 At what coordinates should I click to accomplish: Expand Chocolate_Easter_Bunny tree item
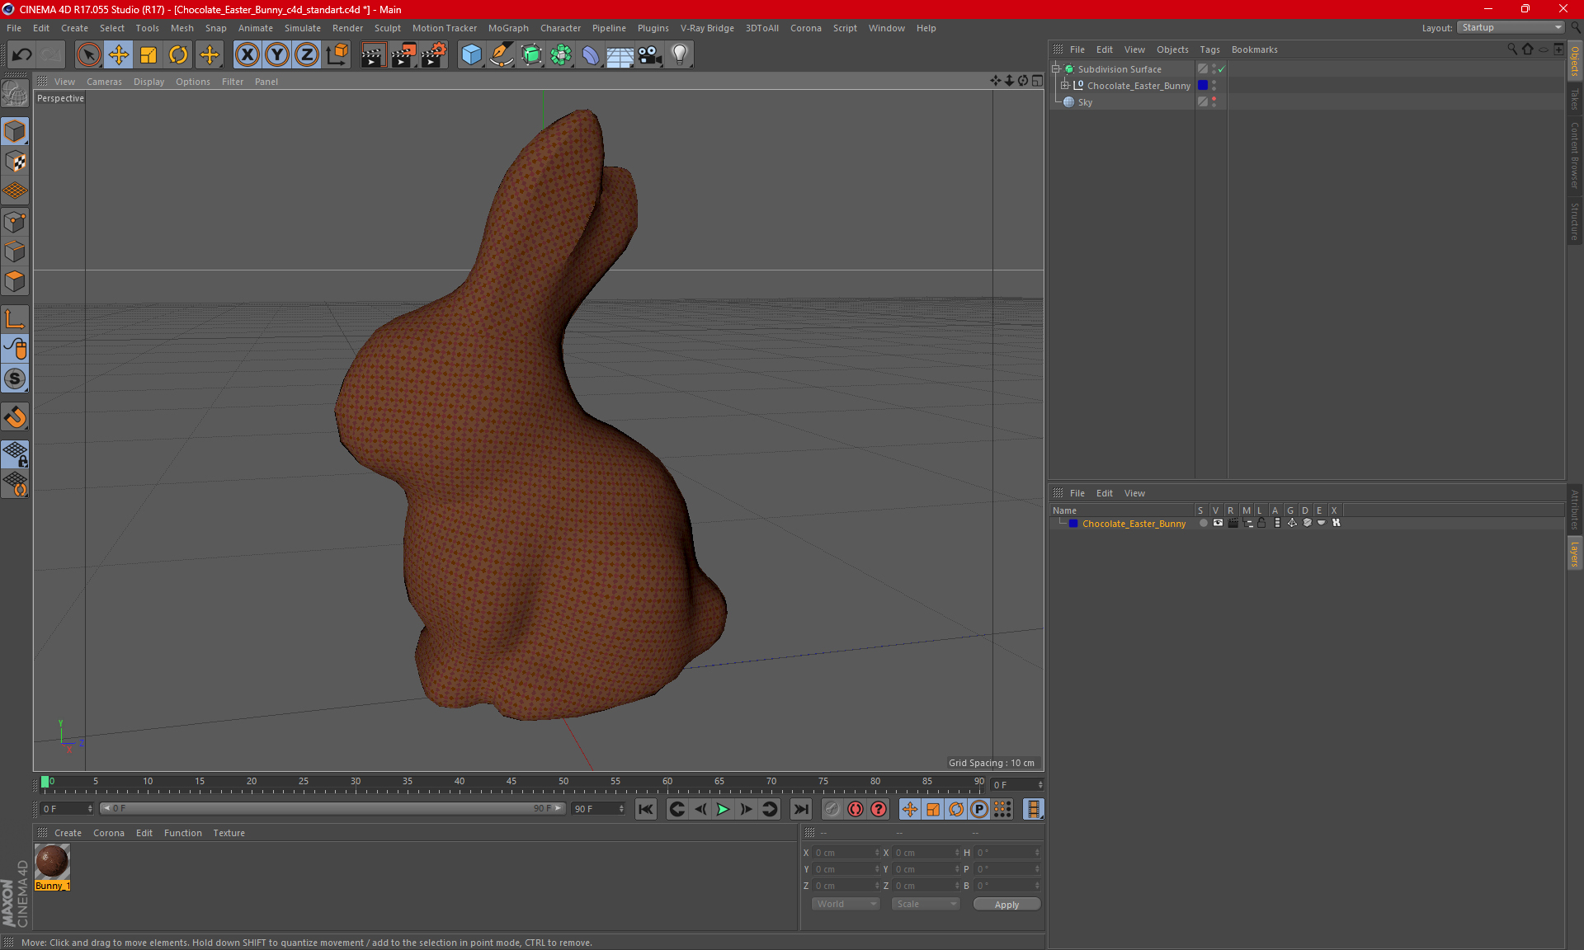coord(1065,86)
